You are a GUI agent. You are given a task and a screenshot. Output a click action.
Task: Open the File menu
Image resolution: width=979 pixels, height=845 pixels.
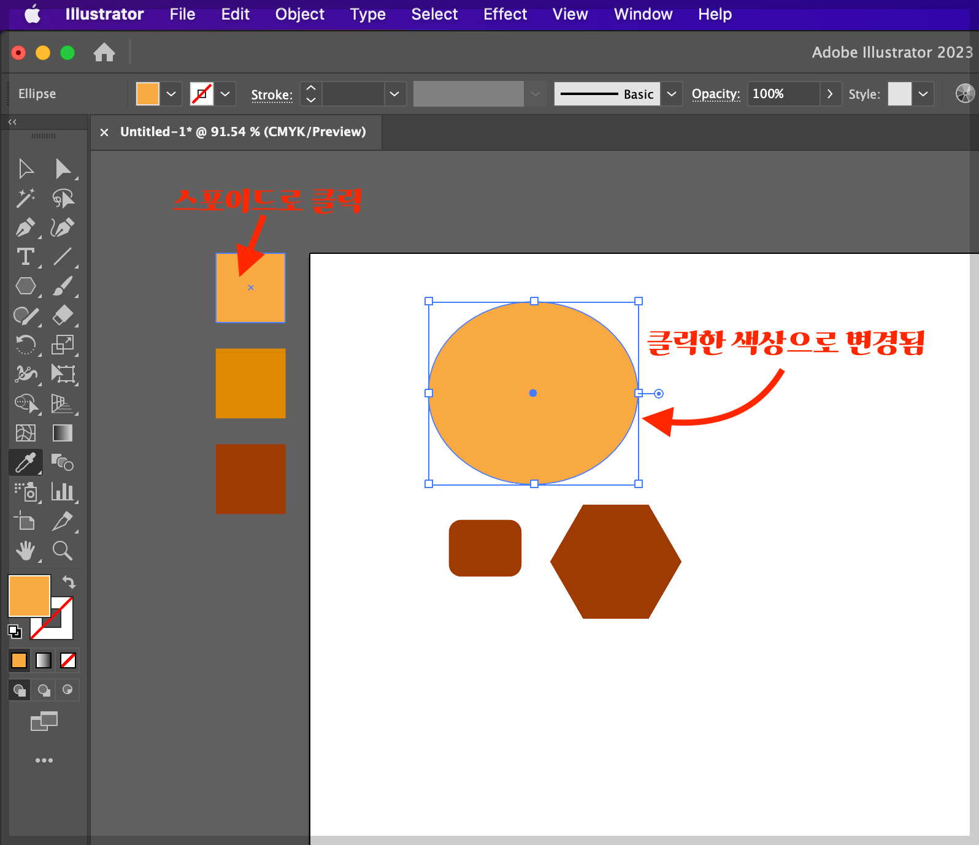click(182, 14)
